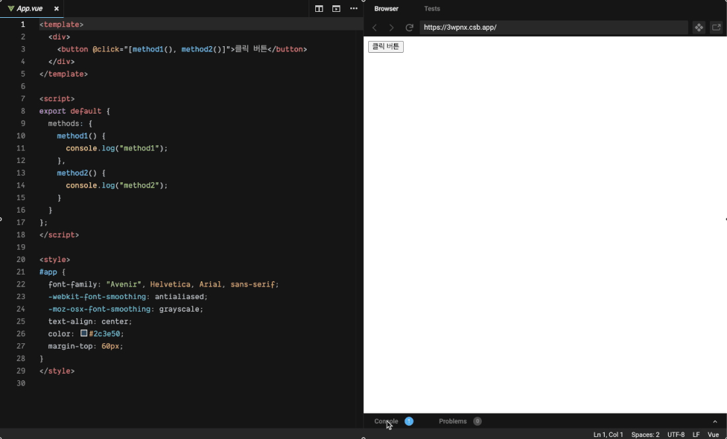This screenshot has width=727, height=439.
Task: Open the Console panel tab
Action: click(x=386, y=421)
